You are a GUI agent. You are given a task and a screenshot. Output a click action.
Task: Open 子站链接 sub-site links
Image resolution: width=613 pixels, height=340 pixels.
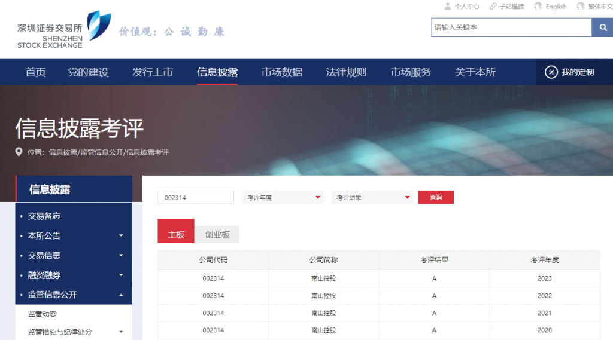pyautogui.click(x=506, y=7)
